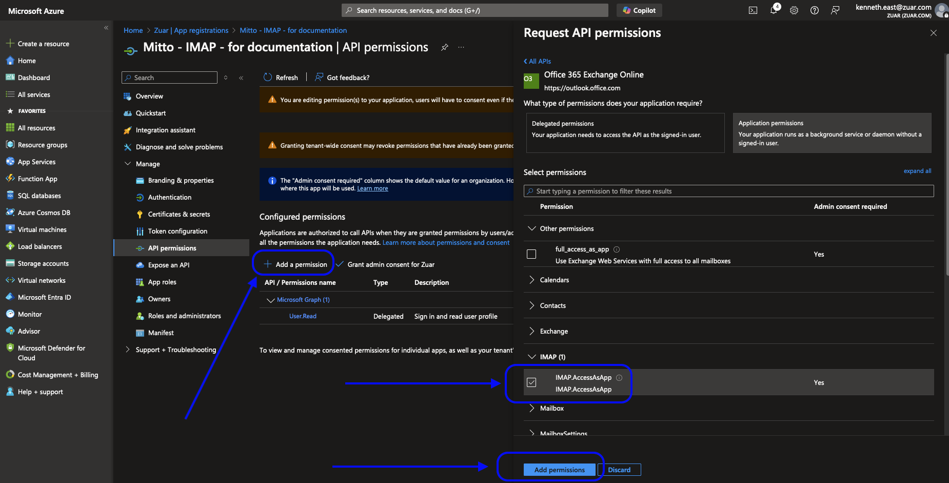
Task: Show info for IMAP.AccessAsApp
Action: [619, 378]
